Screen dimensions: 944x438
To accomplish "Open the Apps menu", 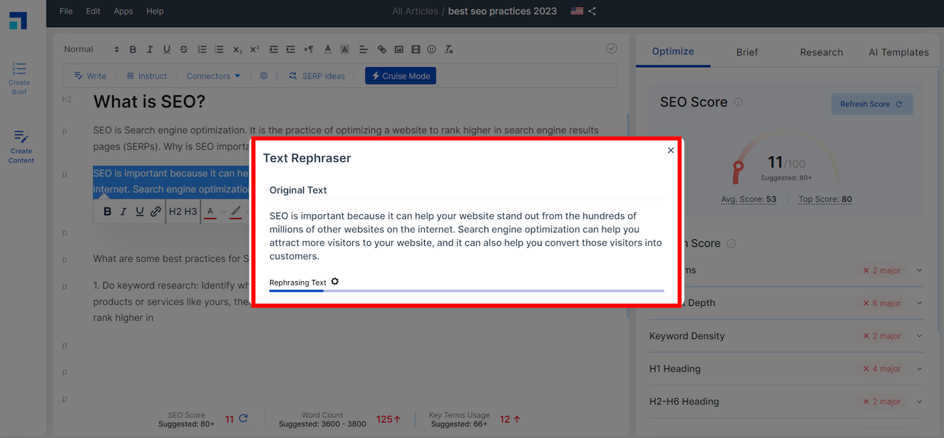I will [123, 11].
